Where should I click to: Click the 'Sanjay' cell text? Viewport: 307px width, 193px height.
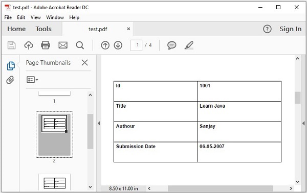207,127
